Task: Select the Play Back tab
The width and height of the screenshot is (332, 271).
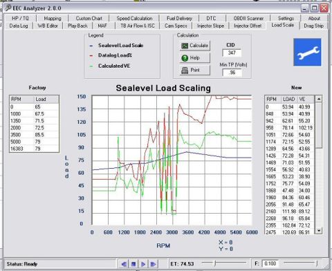Action: tap(77, 26)
